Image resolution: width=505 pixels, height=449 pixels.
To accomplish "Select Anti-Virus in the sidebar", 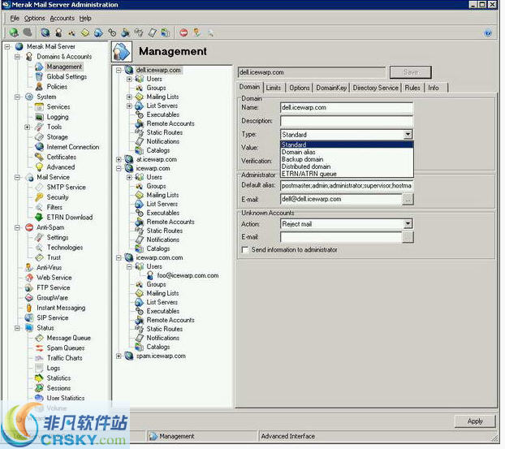I will tap(49, 267).
